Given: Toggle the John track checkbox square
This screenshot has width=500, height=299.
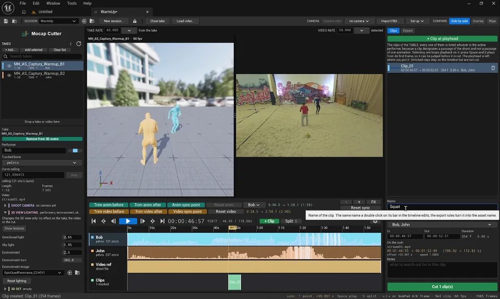Looking at the screenshot, I should click(93, 251).
